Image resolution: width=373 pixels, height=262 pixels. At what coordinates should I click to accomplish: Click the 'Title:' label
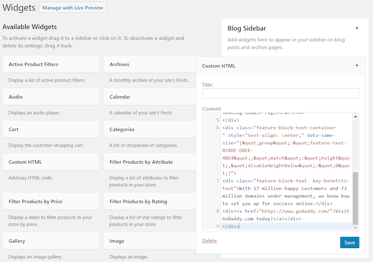tap(207, 84)
